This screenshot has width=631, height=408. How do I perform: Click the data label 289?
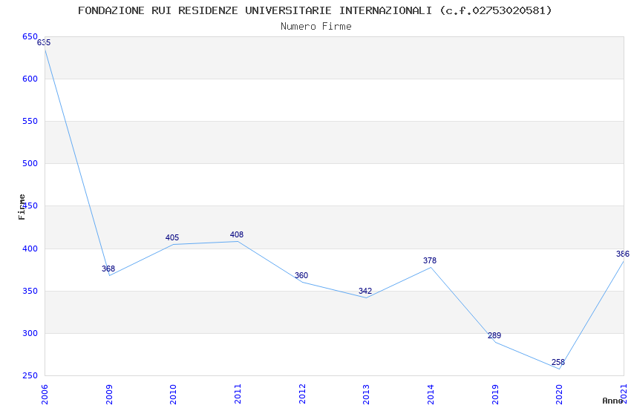(x=494, y=335)
